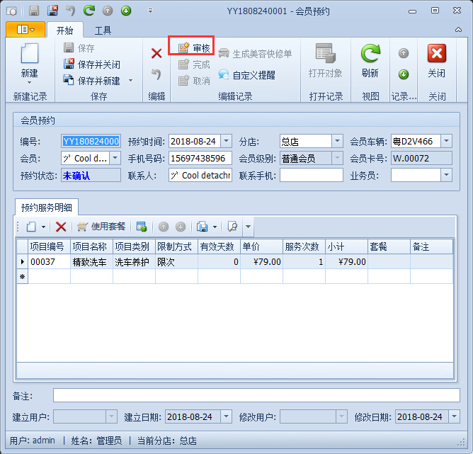
Task: Open the 业务员 dropdown
Action: coord(446,175)
